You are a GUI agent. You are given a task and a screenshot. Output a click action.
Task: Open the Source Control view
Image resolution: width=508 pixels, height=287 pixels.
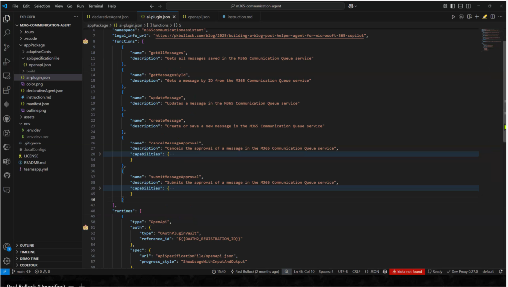[7, 47]
